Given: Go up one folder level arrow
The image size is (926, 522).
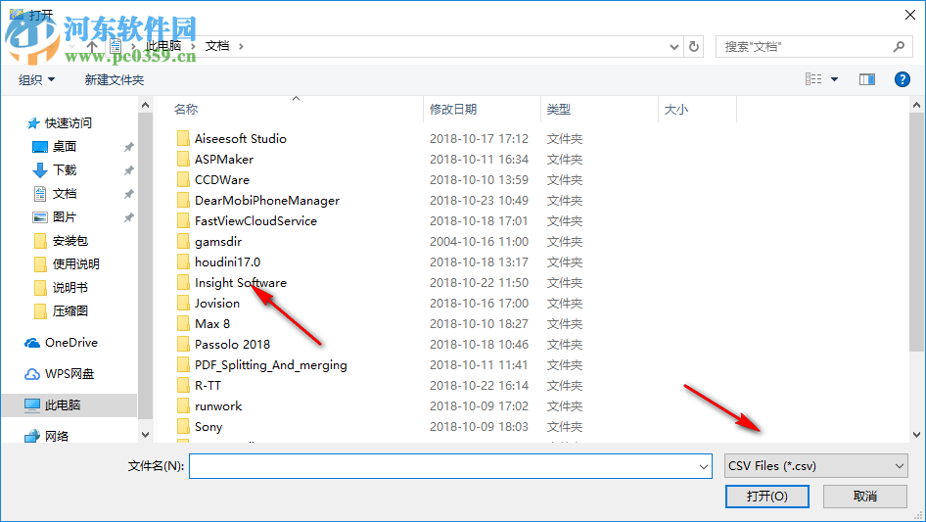Looking at the screenshot, I should [x=92, y=46].
